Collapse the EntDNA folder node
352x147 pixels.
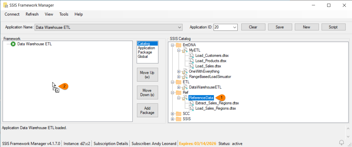(x=172, y=45)
